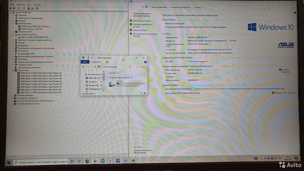Viewport: 304px width, 171px height.
Task: Open Загрузки in Explorer sidebar
Action: coord(93,82)
